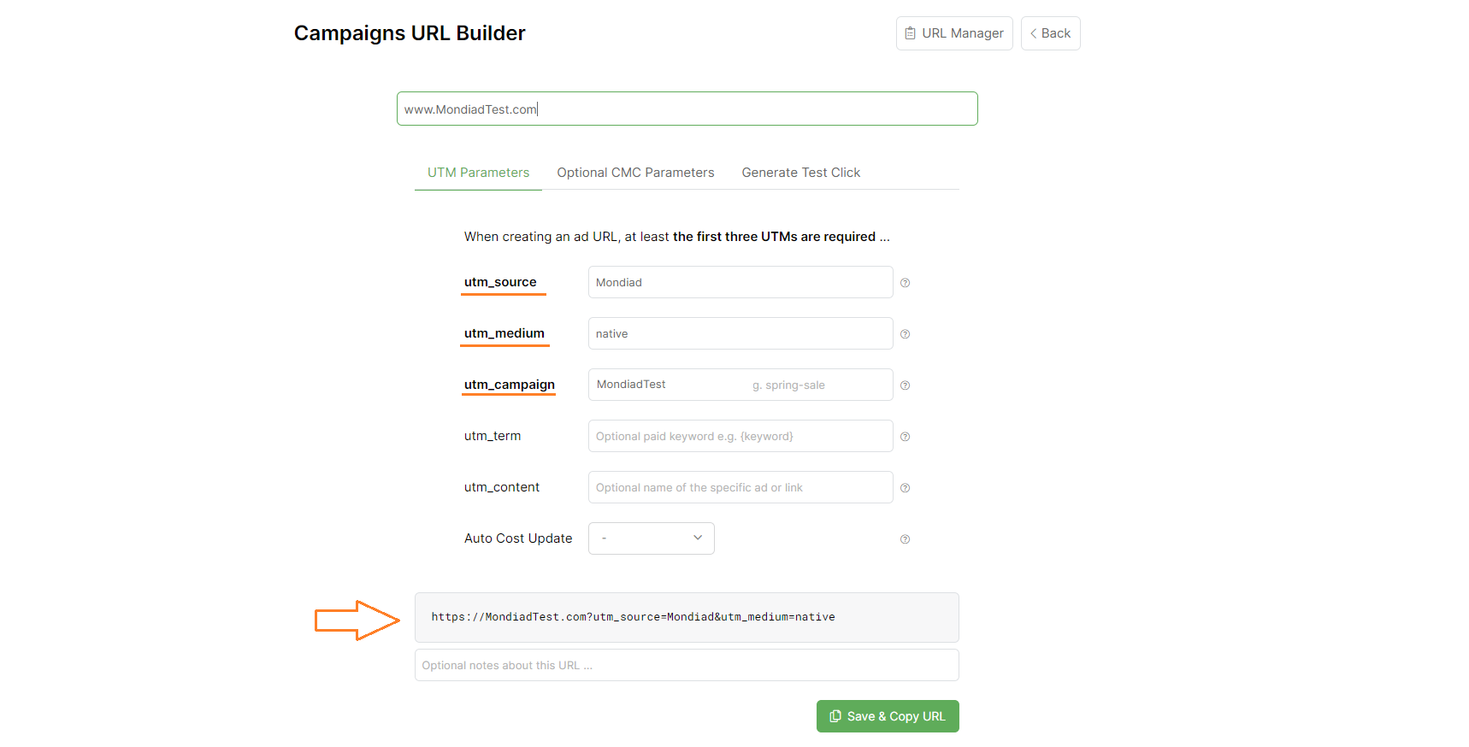Image resolution: width=1469 pixels, height=747 pixels.
Task: Select the utm_campaign input field
Action: 740,385
